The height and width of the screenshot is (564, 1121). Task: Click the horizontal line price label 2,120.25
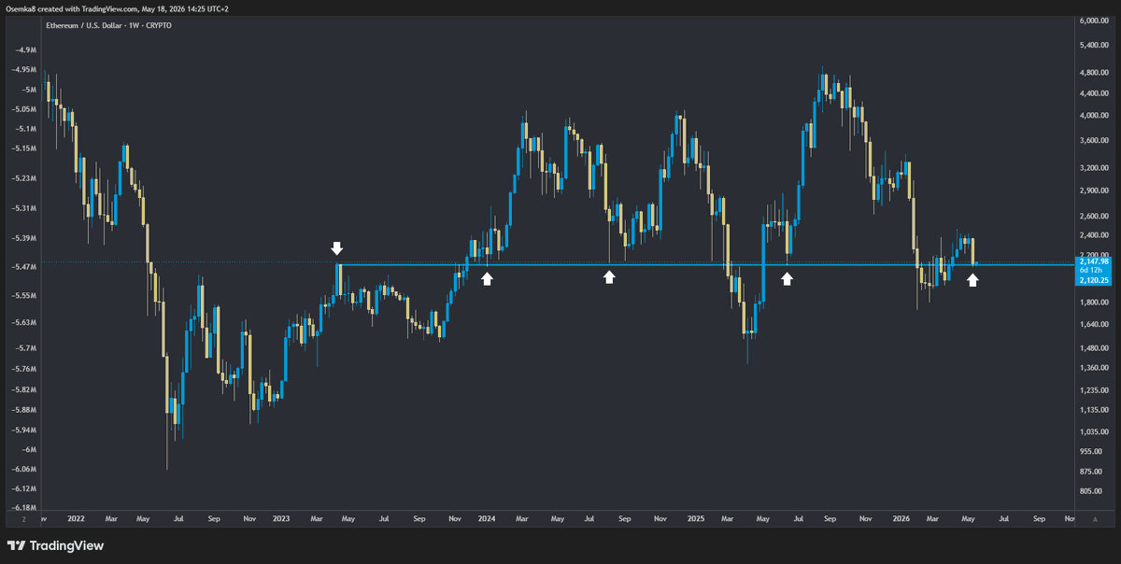(1095, 279)
